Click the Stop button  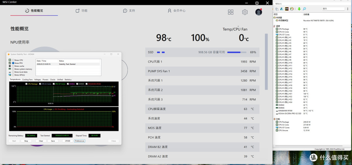coord(26,141)
